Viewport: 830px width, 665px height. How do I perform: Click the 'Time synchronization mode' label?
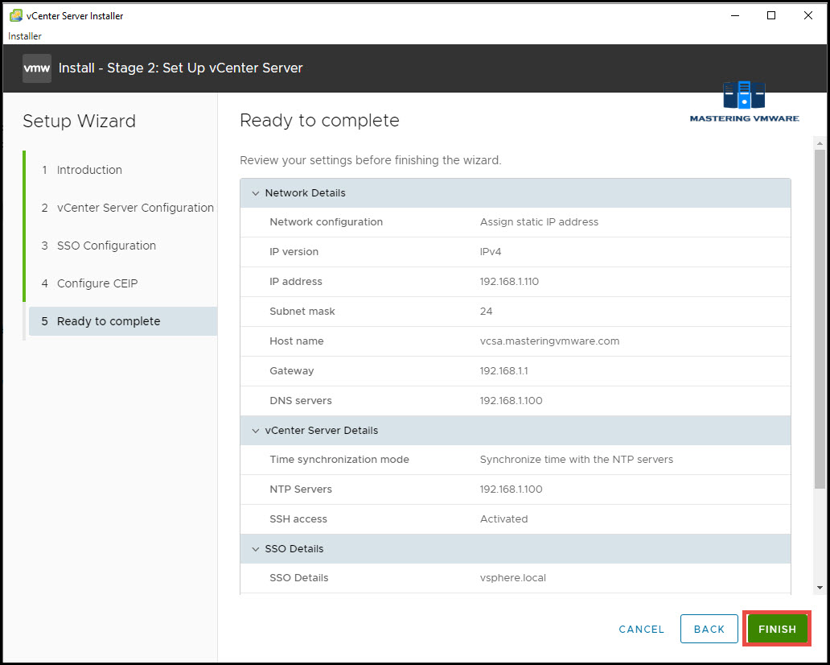[339, 460]
